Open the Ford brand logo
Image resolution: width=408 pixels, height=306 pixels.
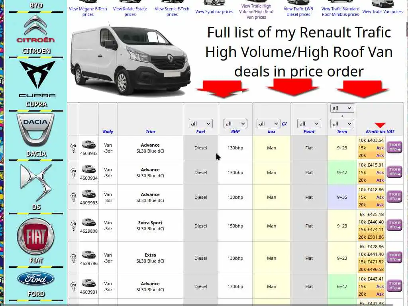[x=36, y=279]
